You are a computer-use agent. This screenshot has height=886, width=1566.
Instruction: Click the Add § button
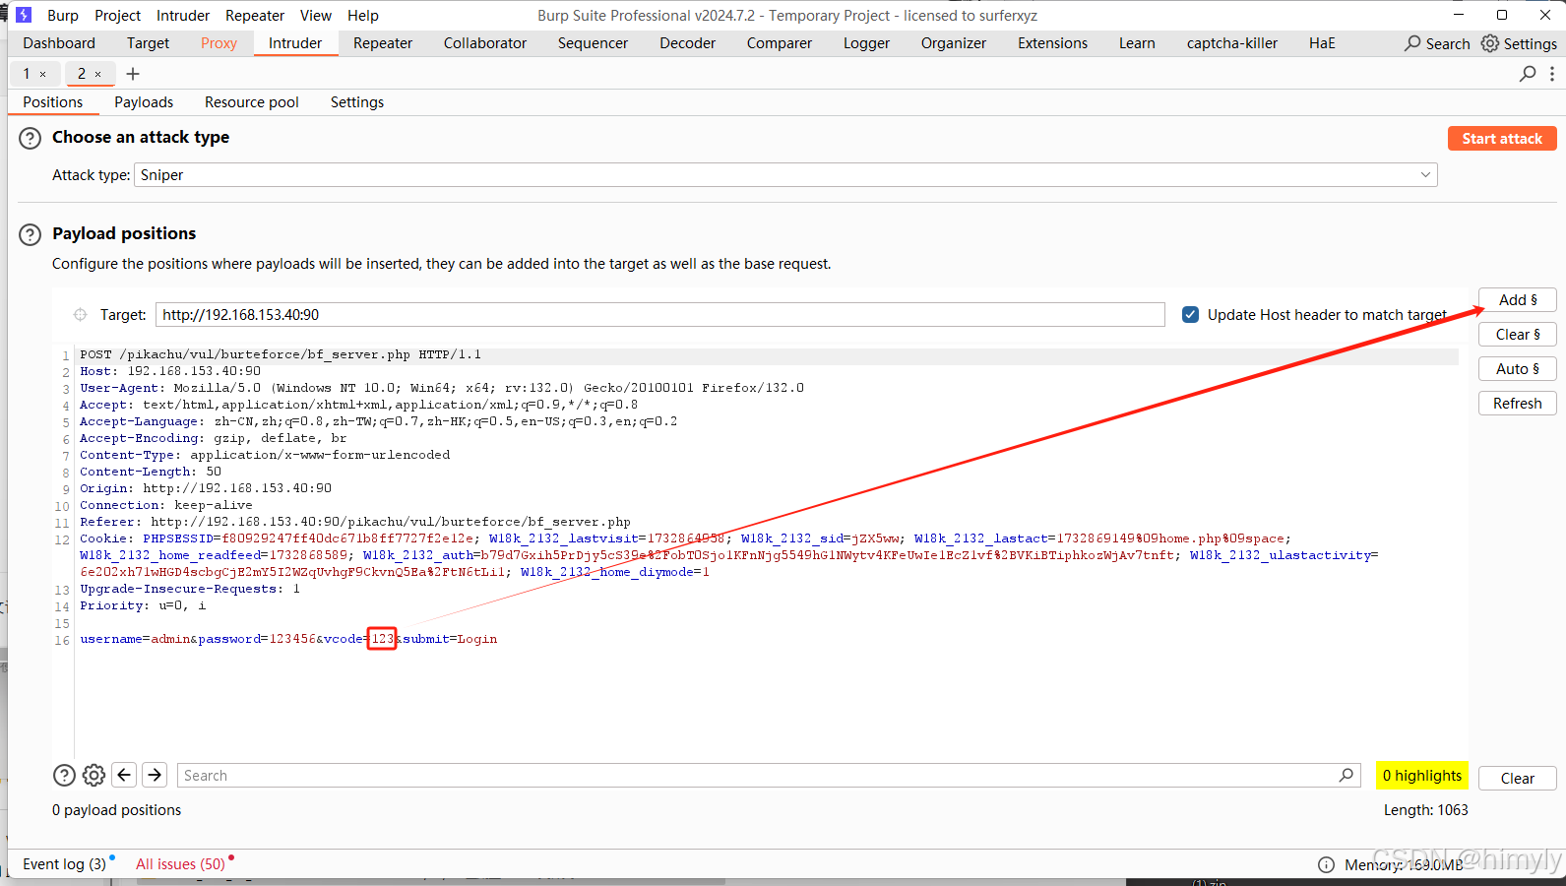(1518, 300)
